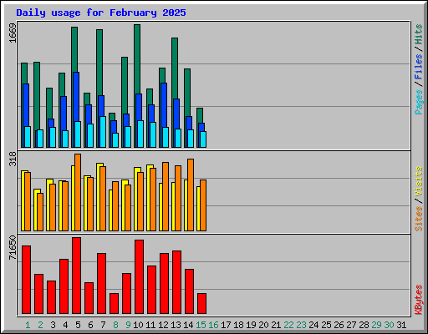Click the 1669 scale value
This screenshot has height=334, width=428.
(x=13, y=33)
